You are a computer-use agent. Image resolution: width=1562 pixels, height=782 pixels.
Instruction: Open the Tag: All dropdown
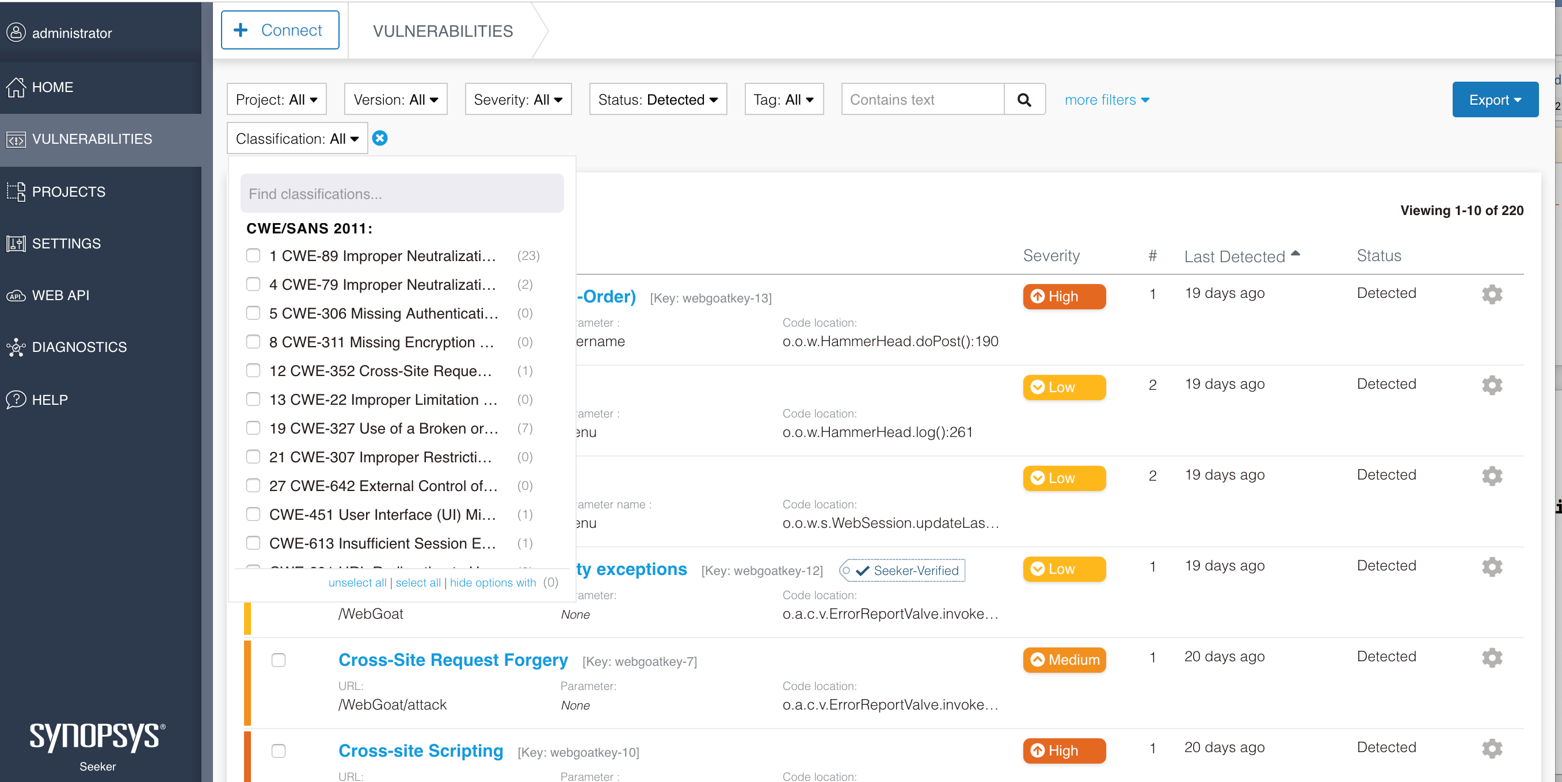click(783, 99)
